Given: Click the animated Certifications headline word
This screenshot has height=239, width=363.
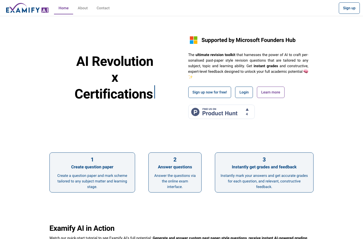Looking at the screenshot, I should (114, 94).
